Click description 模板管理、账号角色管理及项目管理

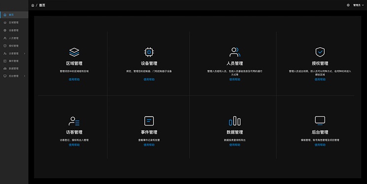tap(320, 140)
